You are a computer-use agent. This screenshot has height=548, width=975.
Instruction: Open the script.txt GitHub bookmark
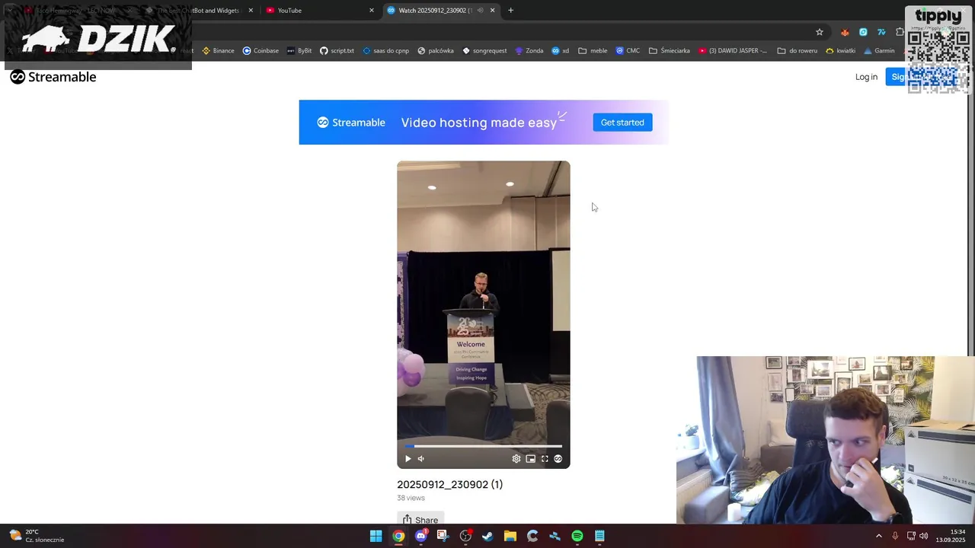click(337, 51)
